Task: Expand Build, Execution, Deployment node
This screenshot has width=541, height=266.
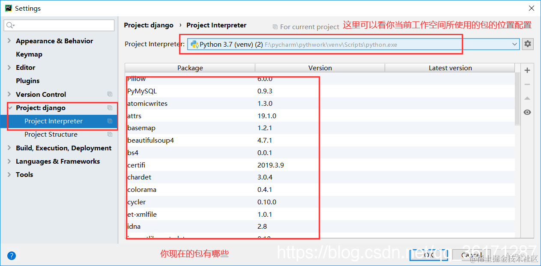Action: click(9, 148)
